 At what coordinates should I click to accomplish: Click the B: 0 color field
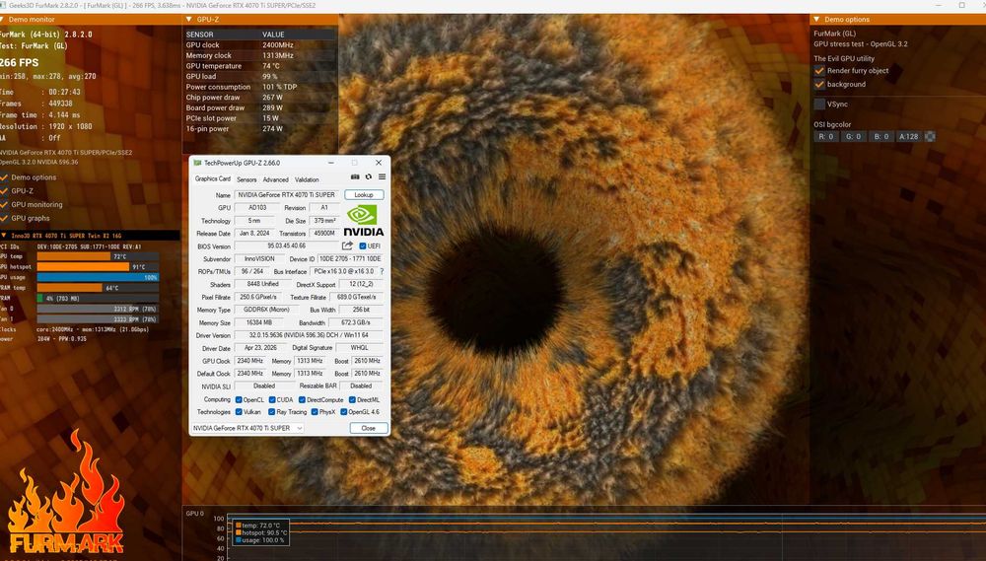[x=880, y=136]
